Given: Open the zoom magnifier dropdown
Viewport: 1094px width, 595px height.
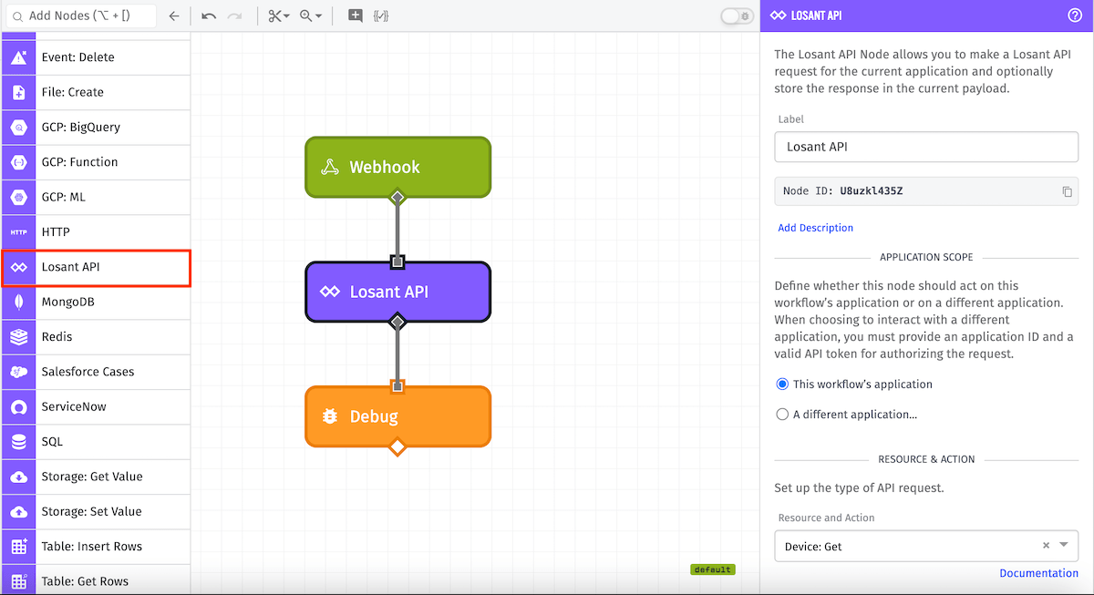Looking at the screenshot, I should tap(311, 15).
